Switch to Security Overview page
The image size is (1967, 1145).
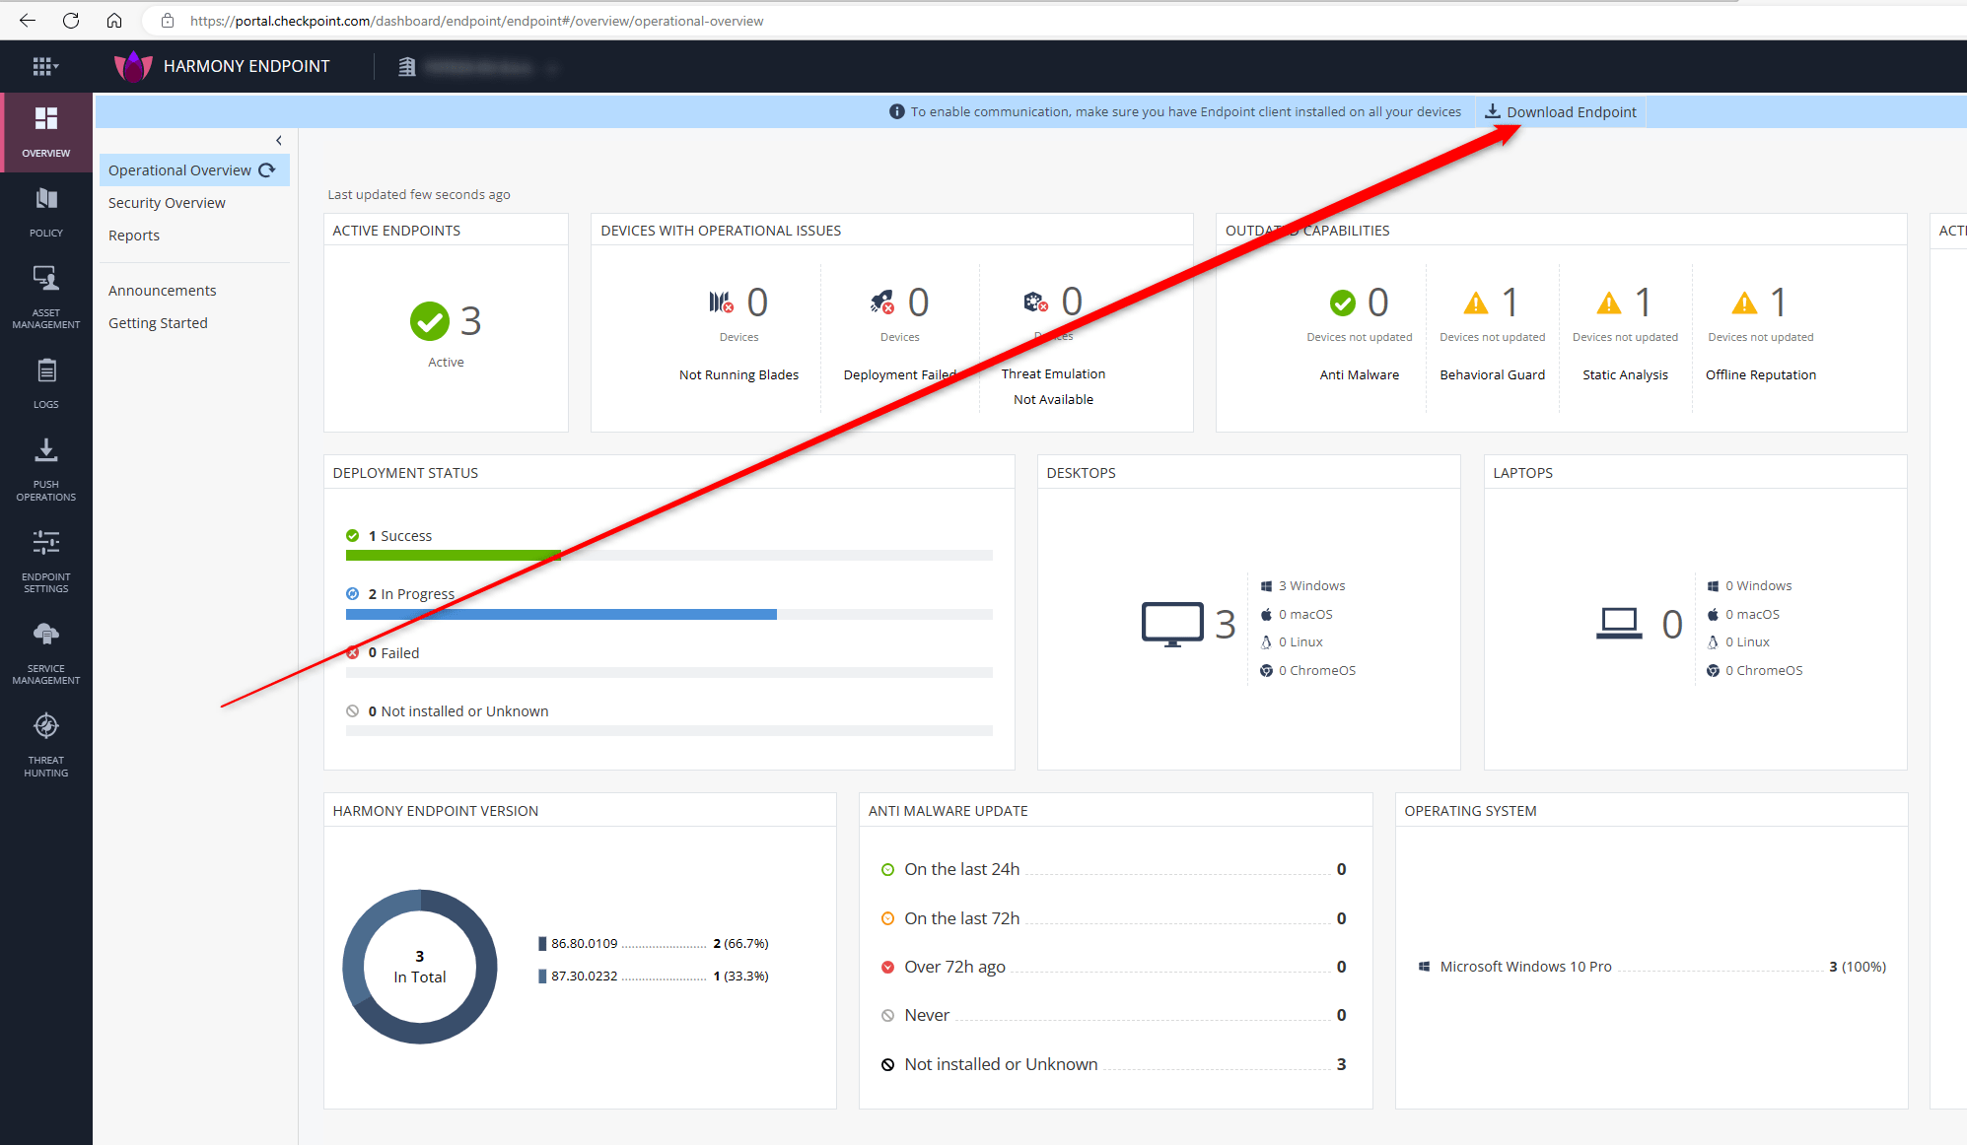167,203
